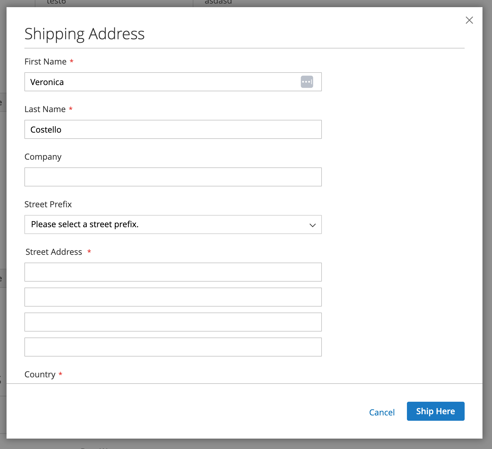Click into the Company input field
492x449 pixels.
point(173,177)
